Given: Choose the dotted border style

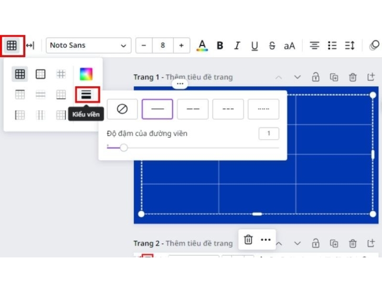Looking at the screenshot, I should [264, 109].
